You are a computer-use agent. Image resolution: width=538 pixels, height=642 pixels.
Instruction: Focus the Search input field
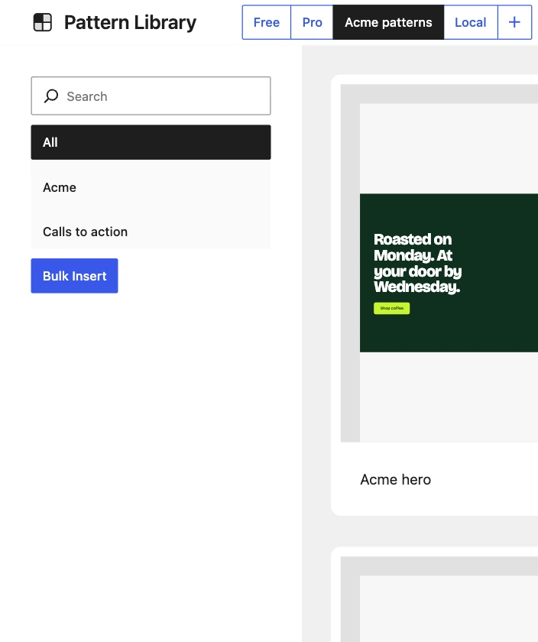[x=151, y=96]
